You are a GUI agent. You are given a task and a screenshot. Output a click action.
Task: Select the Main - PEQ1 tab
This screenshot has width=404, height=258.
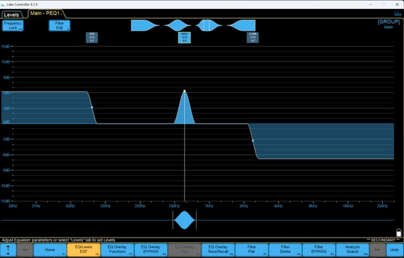coord(47,14)
